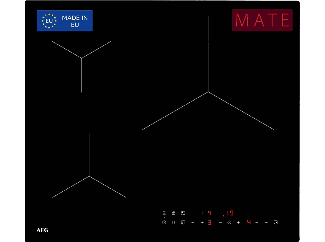Activate the padlock child lock key
Screen dimensions: 325x242
pyautogui.click(x=174, y=213)
